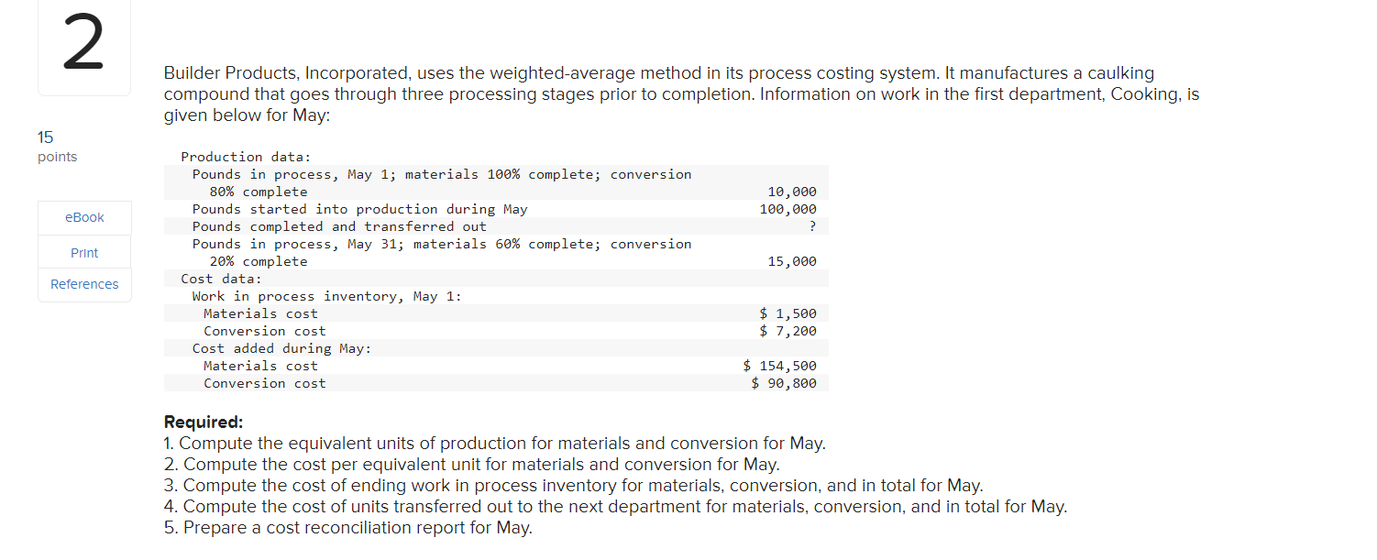
Task: Select the question number 2 badge
Action: (x=84, y=47)
